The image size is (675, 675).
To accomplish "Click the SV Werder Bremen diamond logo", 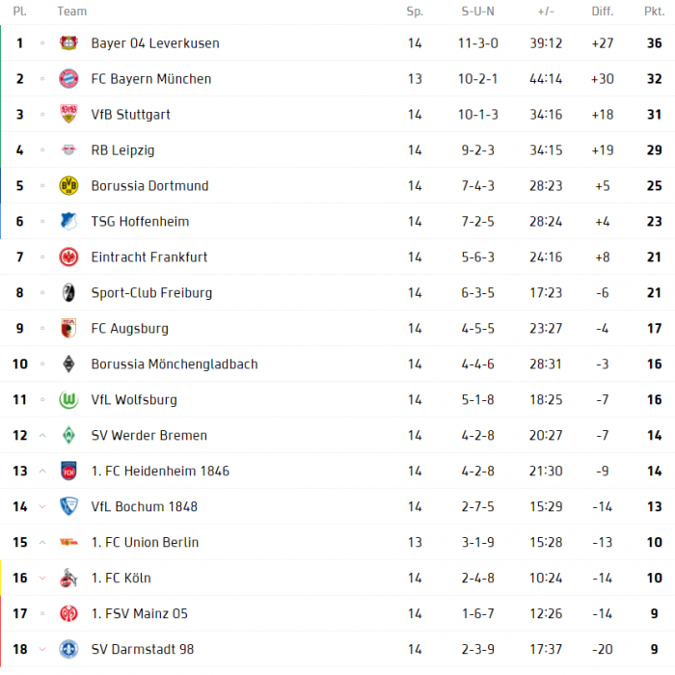I will pos(68,435).
